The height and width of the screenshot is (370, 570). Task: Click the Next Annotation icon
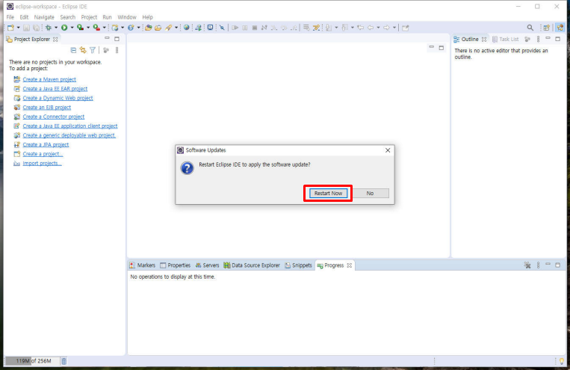coord(329,28)
